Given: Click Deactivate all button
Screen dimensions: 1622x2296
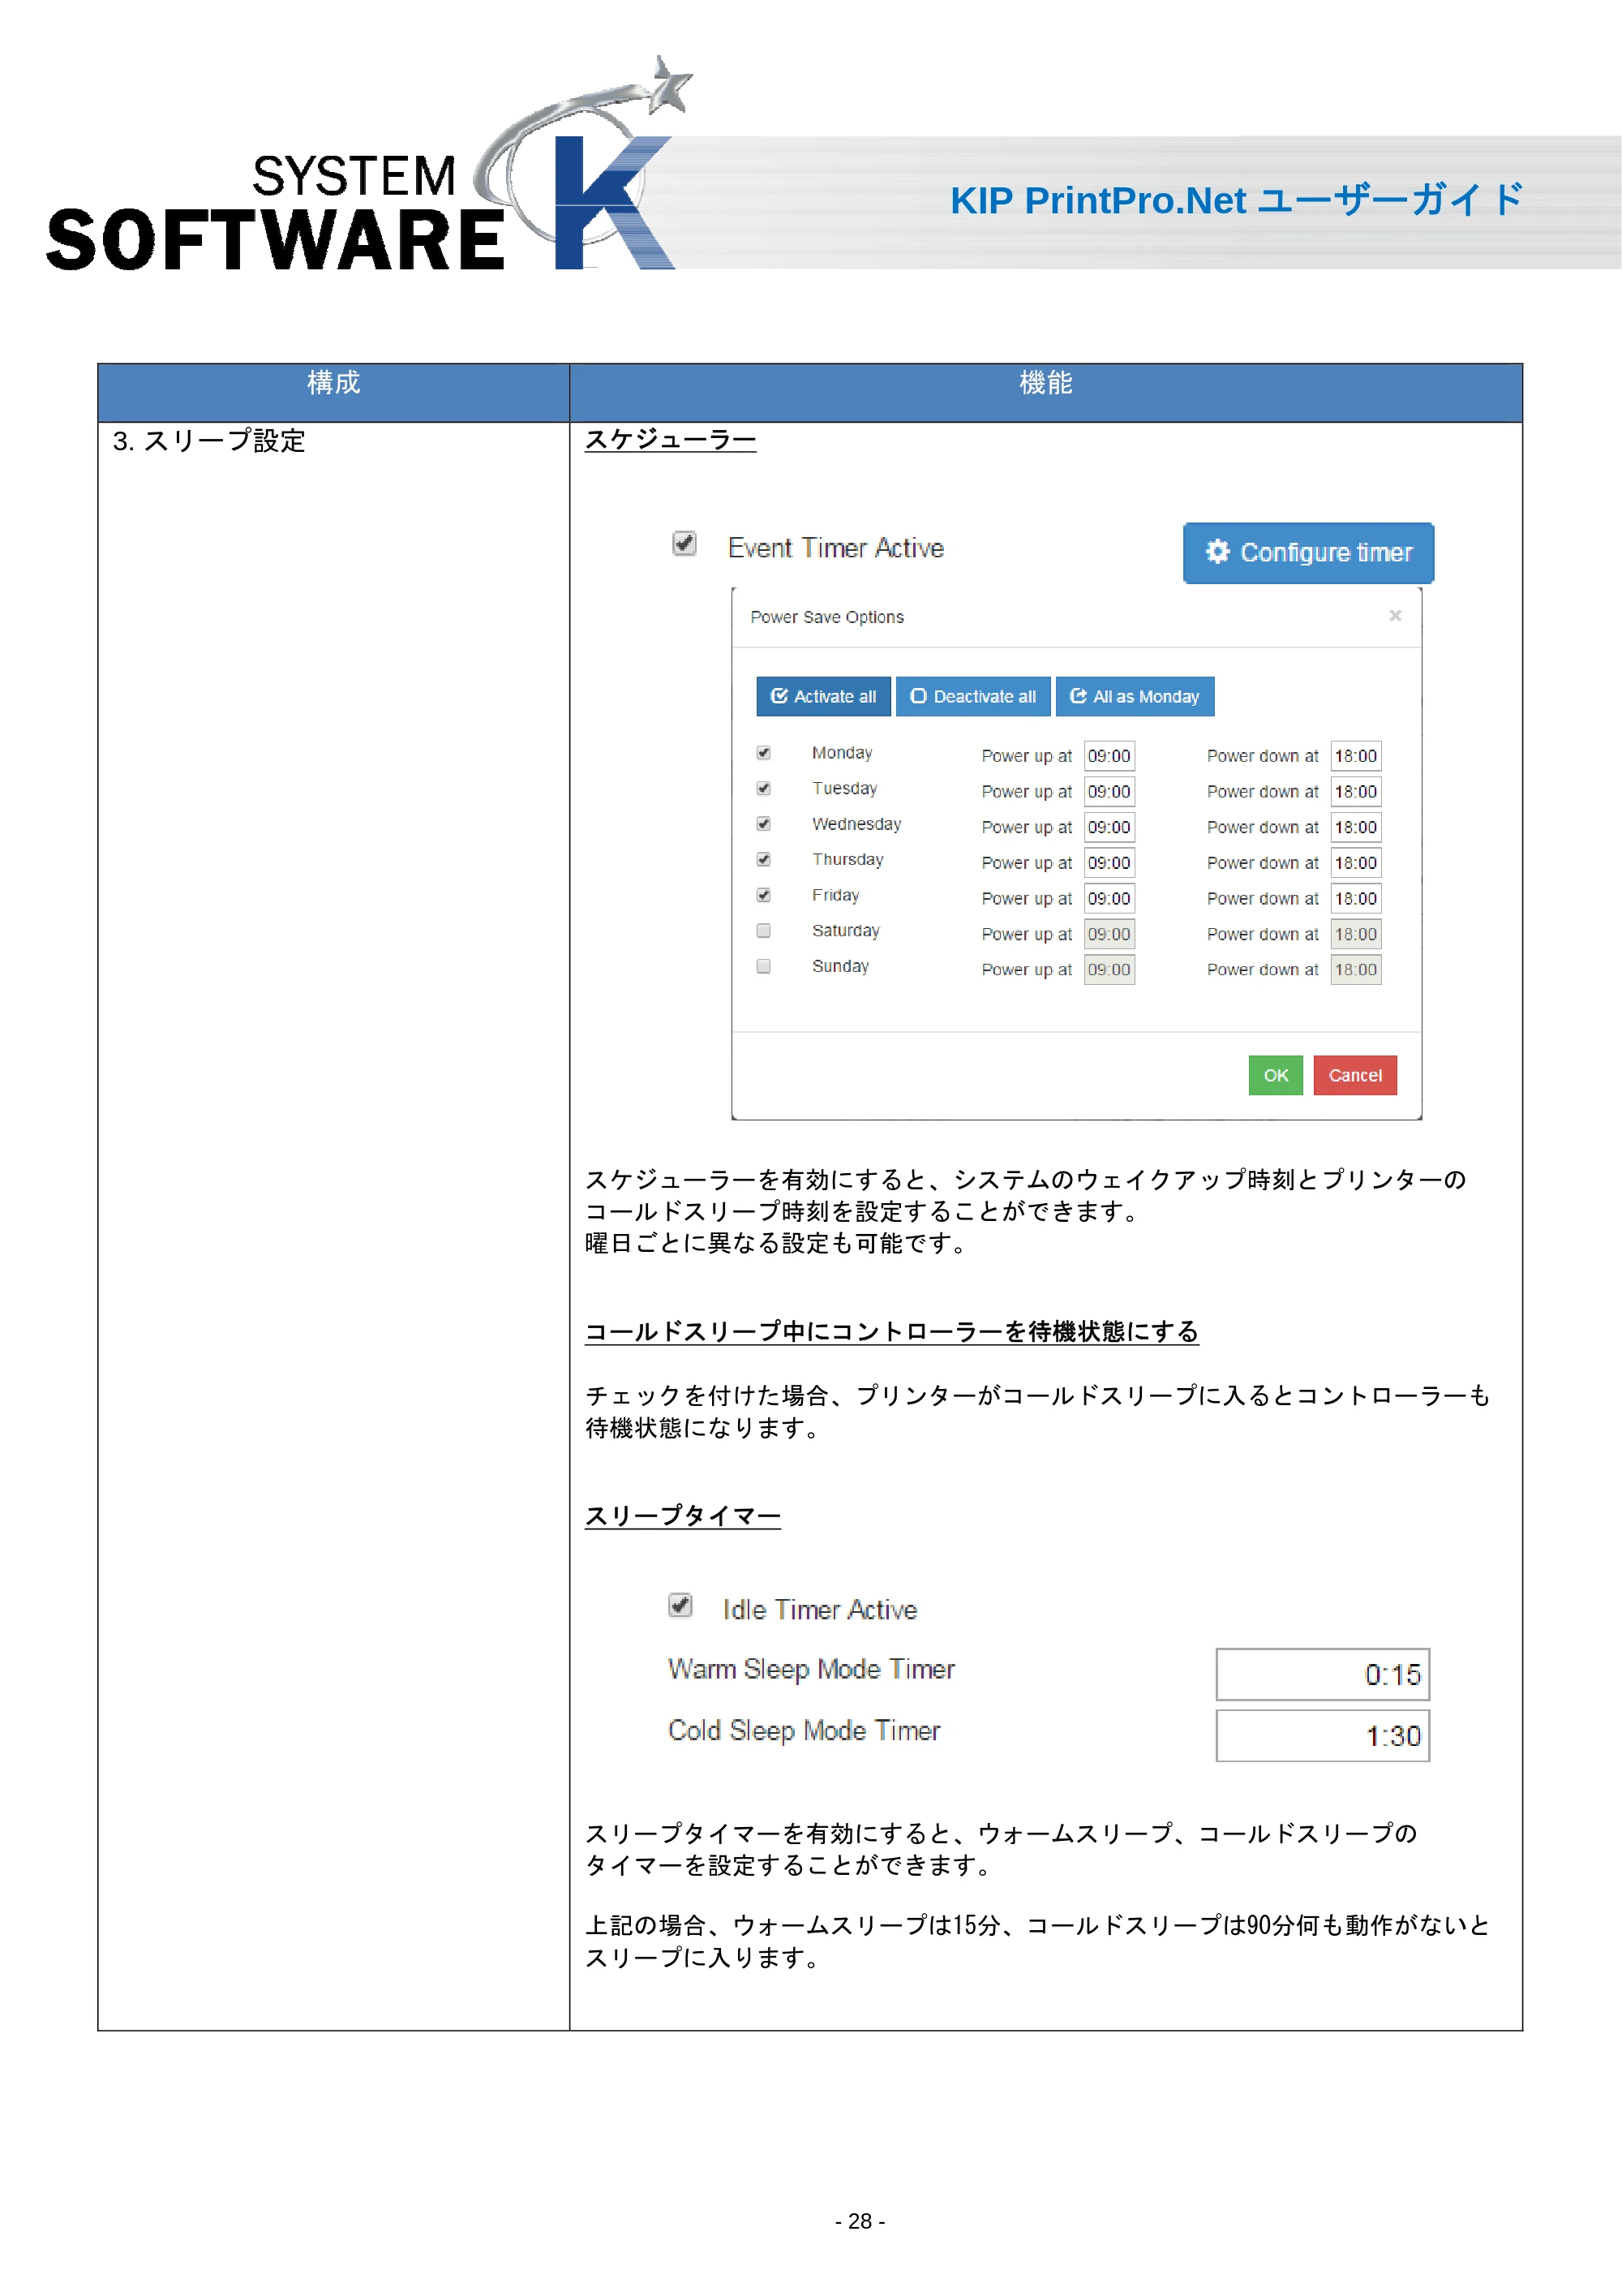Looking at the screenshot, I should 972,696.
